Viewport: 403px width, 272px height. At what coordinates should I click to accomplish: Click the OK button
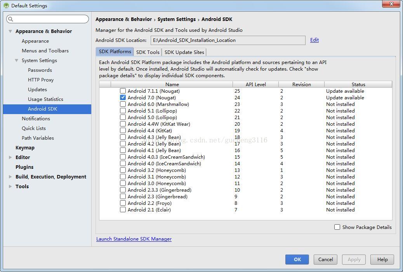(297, 260)
